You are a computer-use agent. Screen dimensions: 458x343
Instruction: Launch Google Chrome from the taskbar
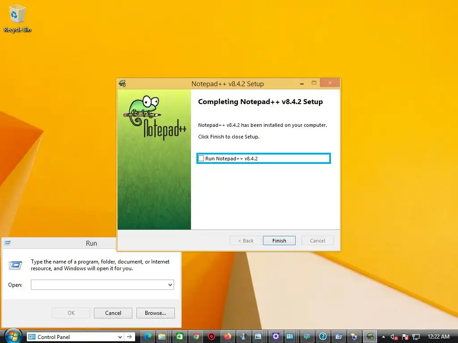tap(196, 337)
